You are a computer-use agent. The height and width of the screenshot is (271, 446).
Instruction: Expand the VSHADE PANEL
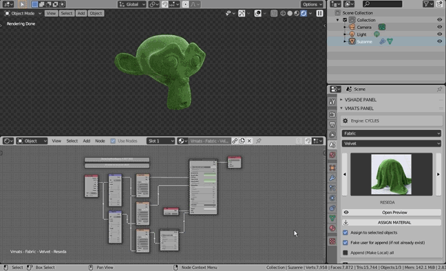[361, 100]
